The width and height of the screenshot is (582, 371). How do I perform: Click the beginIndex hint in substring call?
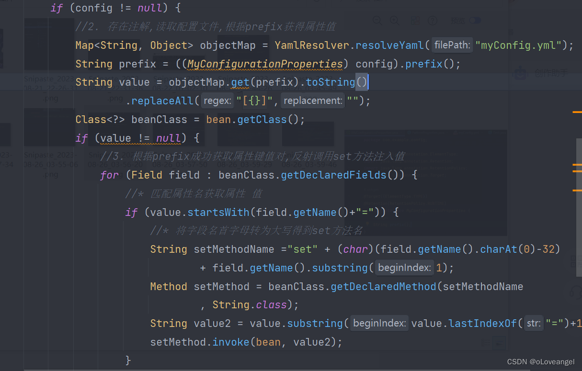(404, 268)
